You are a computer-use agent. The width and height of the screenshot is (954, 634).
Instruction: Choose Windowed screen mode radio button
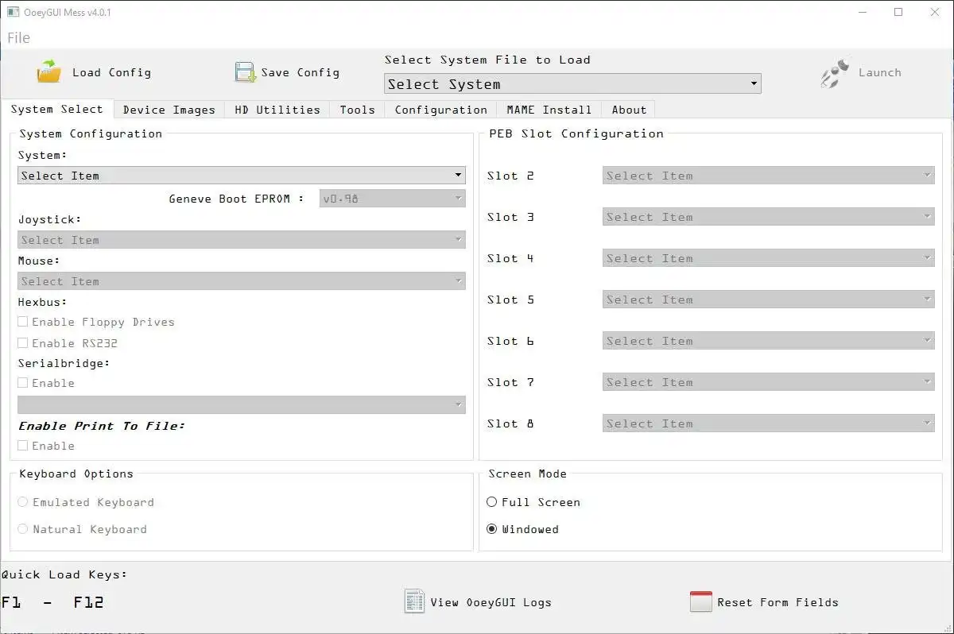[x=491, y=529]
